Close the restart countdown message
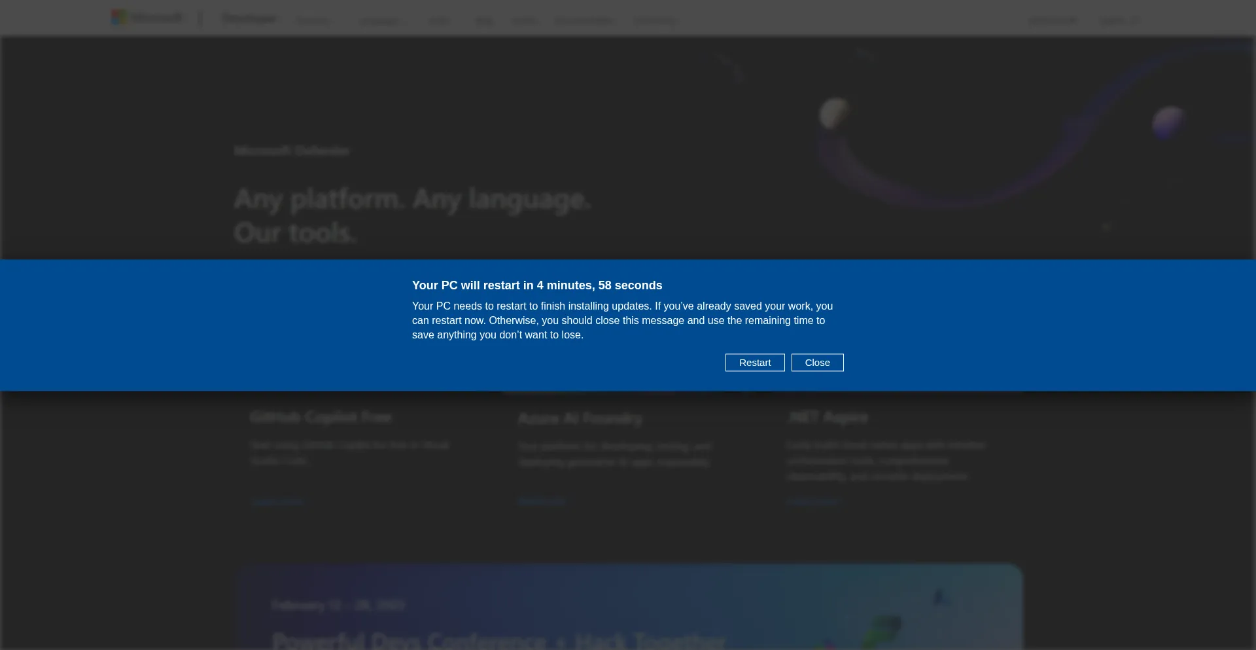The height and width of the screenshot is (650, 1256). click(817, 363)
